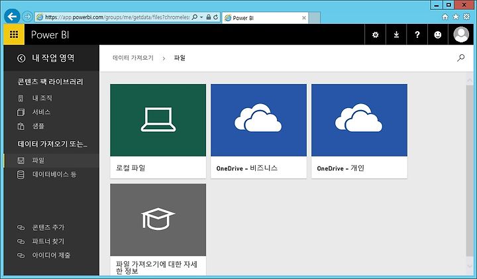Click the OneDrive - 비즈니스 label
Image resolution: width=477 pixels, height=279 pixels.
point(246,168)
